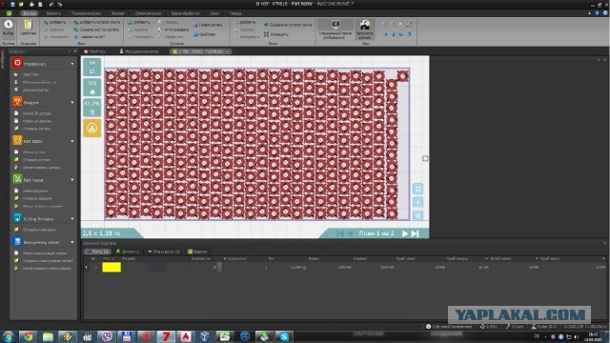Open Viber from the taskbar

[x=107, y=336]
